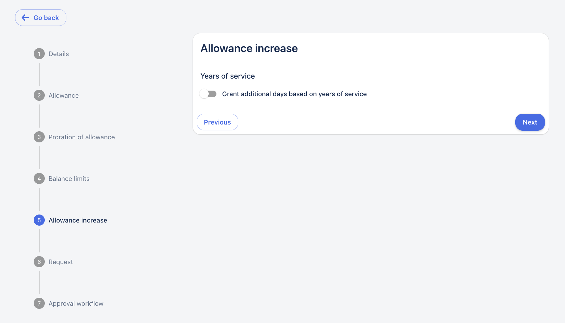Jump to Proration of allowance step
The width and height of the screenshot is (565, 323).
tap(82, 137)
